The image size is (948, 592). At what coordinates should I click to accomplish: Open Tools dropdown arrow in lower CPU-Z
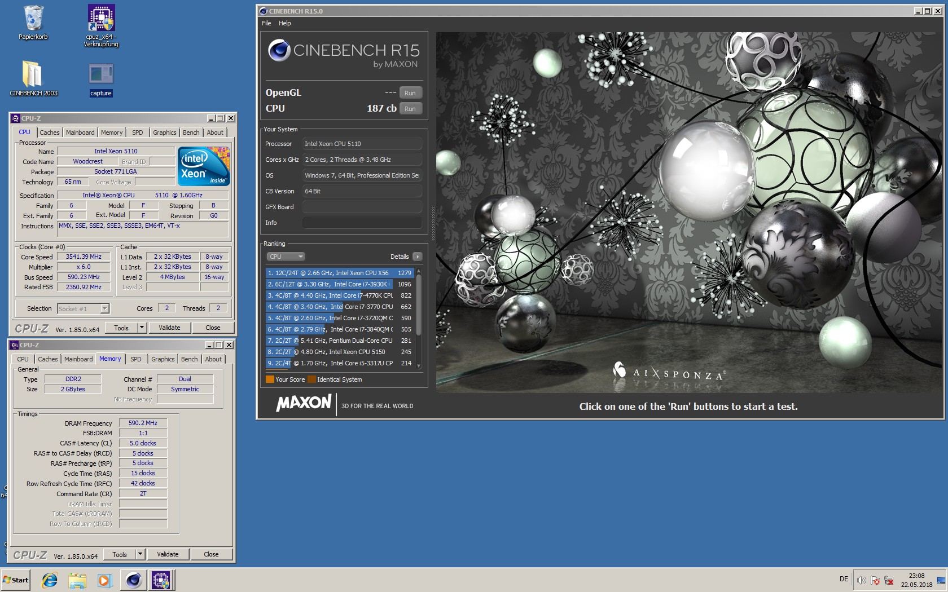click(x=140, y=554)
